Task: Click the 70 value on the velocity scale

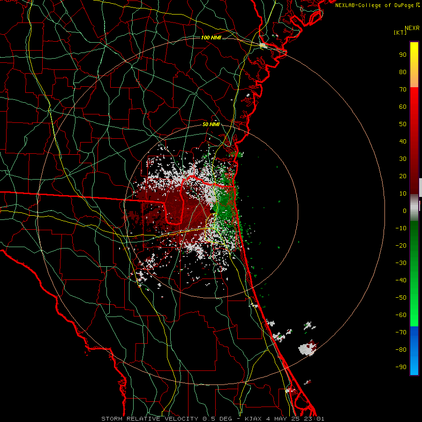Action: click(403, 90)
